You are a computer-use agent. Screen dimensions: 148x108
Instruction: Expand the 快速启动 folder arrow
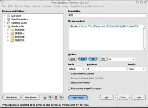pyautogui.click(x=8, y=30)
